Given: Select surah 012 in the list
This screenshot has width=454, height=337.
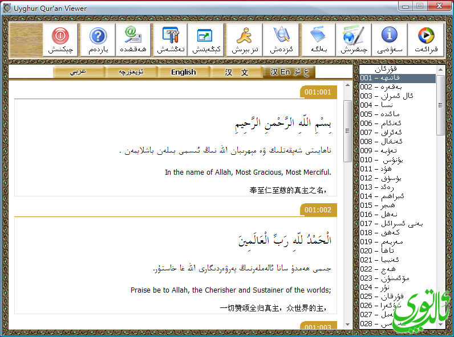Looking at the screenshot, I should point(398,178).
